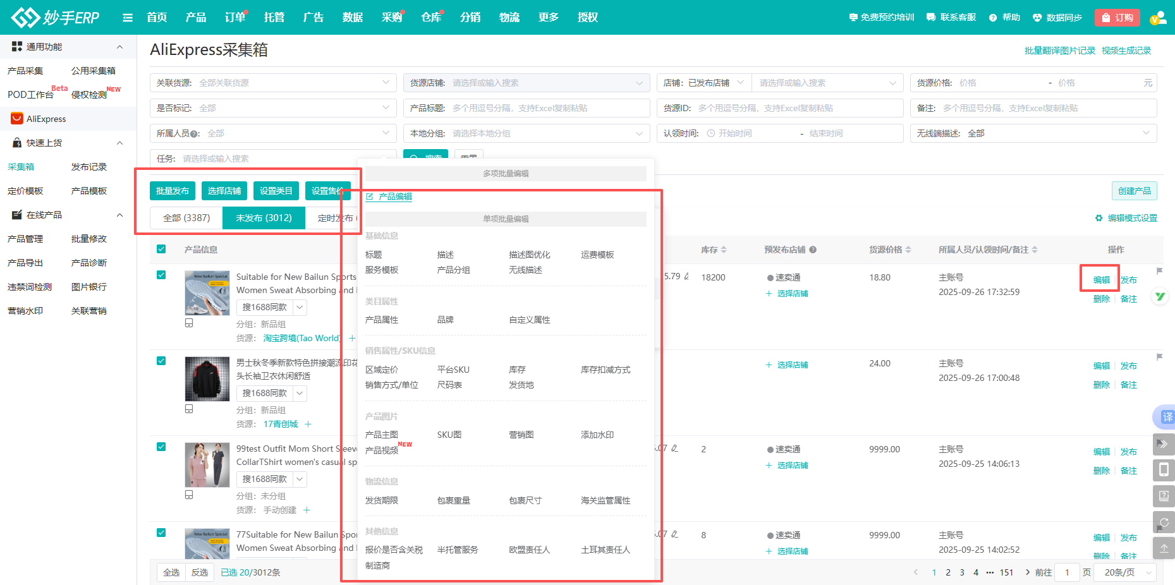Open the mobile phone icon on right edge
Viewport: 1175px width, 585px height.
pyautogui.click(x=1164, y=469)
